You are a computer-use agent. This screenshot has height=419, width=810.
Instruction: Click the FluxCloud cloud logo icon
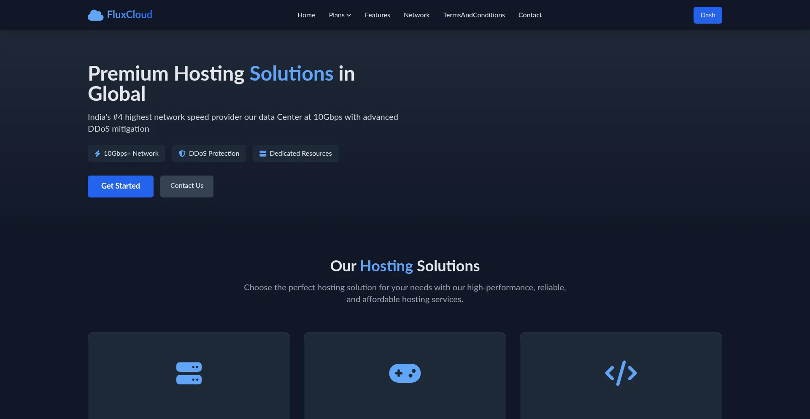[x=96, y=15]
